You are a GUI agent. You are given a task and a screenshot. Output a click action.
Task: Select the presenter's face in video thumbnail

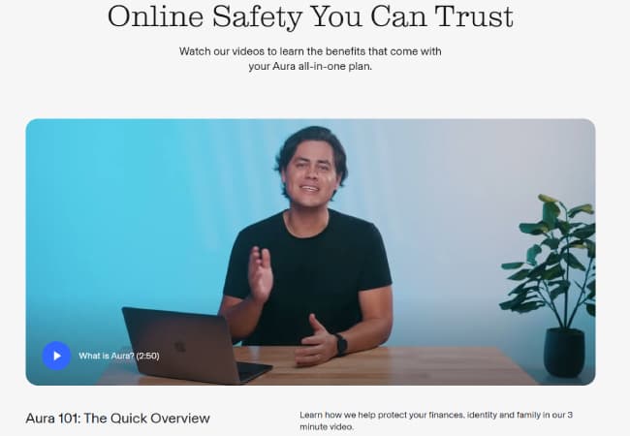(311, 172)
